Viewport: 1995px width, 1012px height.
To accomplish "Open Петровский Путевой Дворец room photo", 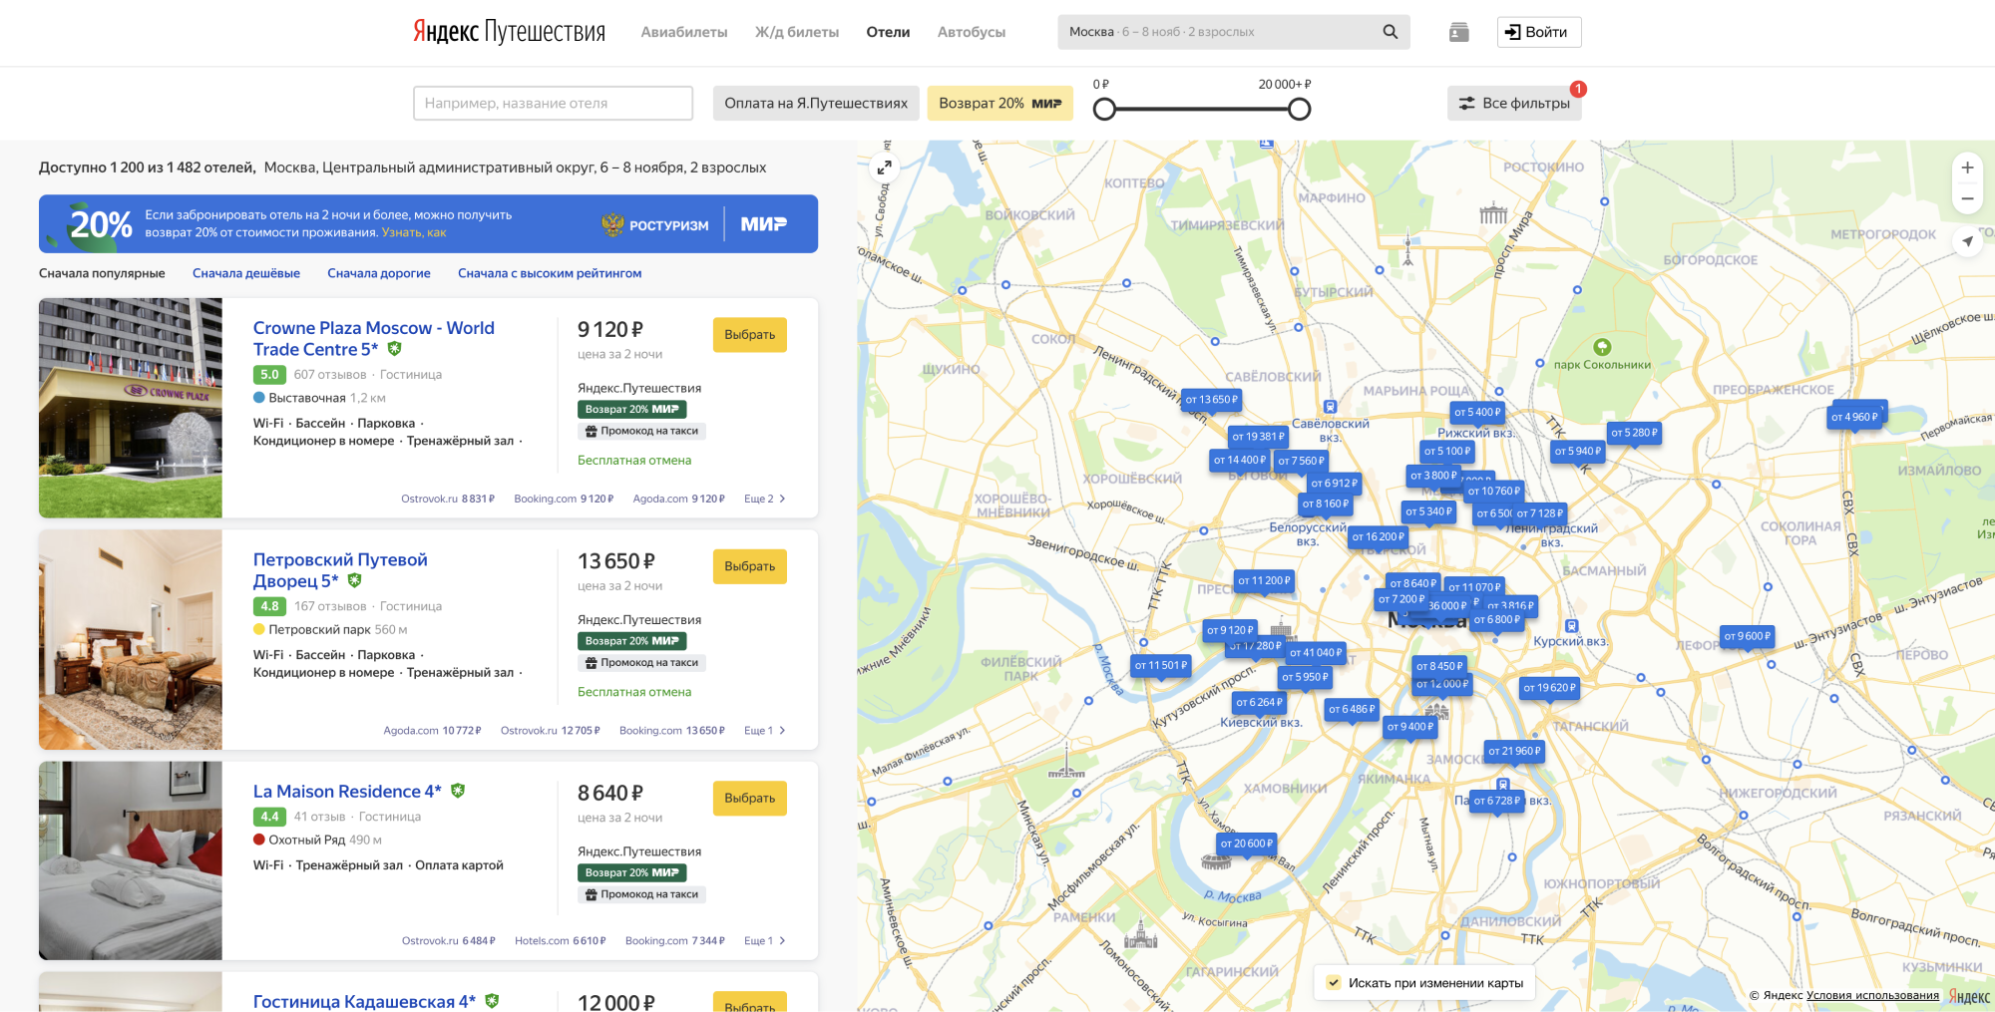I will (x=131, y=640).
